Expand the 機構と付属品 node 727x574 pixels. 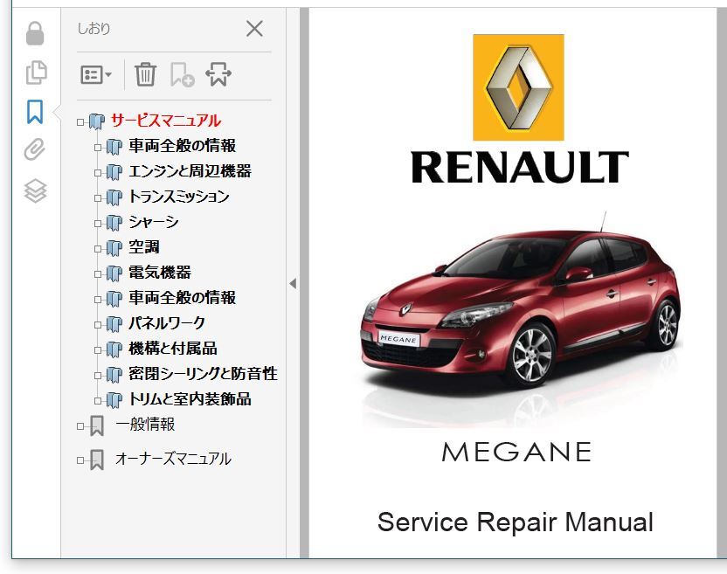pos(97,350)
